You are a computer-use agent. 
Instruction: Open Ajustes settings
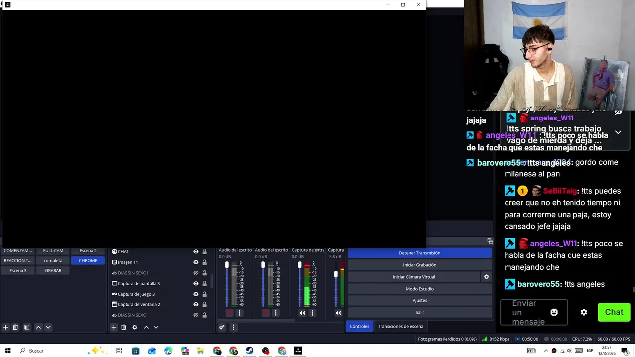(x=420, y=300)
